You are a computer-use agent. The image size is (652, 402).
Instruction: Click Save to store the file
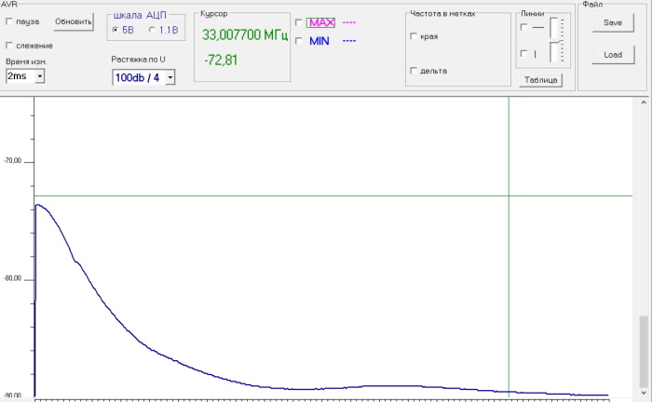pos(612,22)
